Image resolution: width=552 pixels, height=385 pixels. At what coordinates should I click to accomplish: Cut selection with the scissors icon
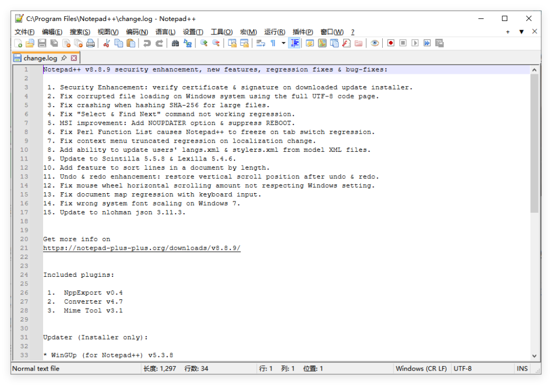(x=106, y=43)
